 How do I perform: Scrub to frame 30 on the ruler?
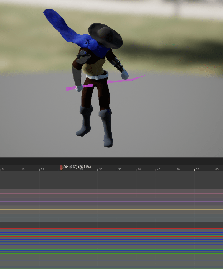coord(98,170)
